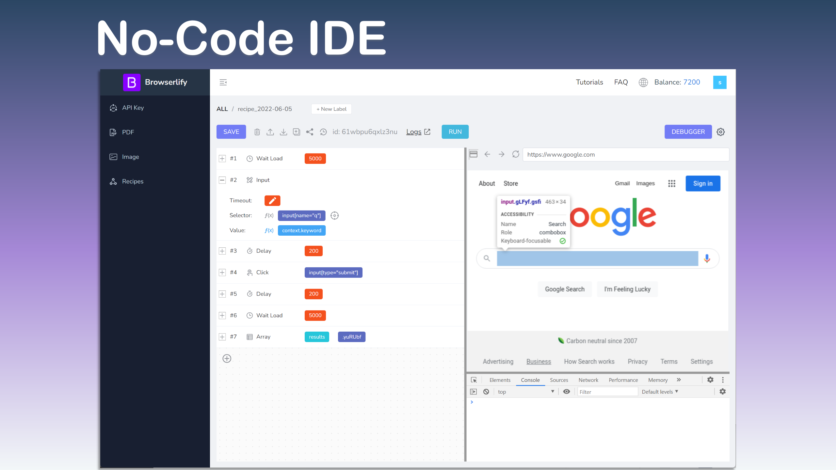Collapse the sidebar with the hamburger icon
This screenshot has width=836, height=470.
(223, 82)
